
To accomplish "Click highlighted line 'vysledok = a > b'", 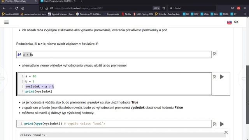I will tap(40, 86).
